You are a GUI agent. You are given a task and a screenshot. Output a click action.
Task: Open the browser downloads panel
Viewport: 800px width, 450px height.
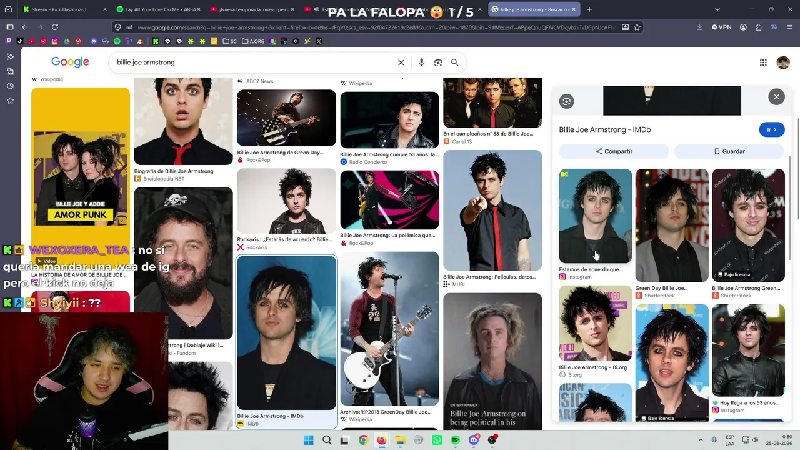(699, 27)
